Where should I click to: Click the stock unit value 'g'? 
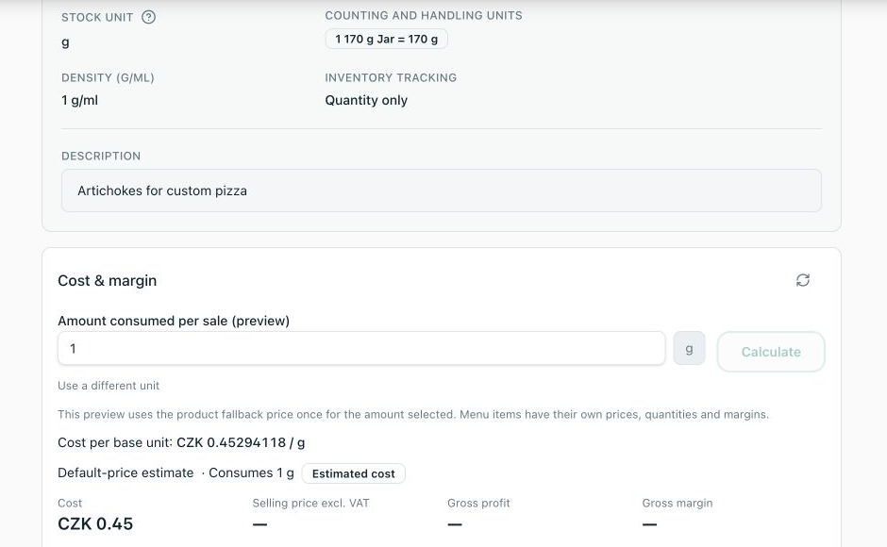pos(65,42)
